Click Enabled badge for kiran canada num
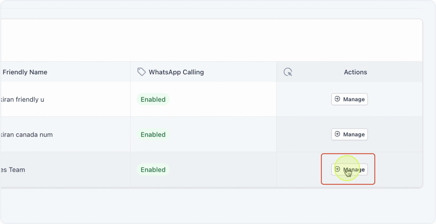This screenshot has height=224, width=436. (x=153, y=134)
